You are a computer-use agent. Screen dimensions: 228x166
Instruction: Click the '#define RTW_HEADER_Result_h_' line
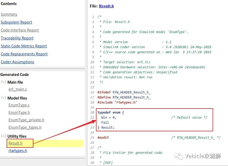[x=124, y=97]
